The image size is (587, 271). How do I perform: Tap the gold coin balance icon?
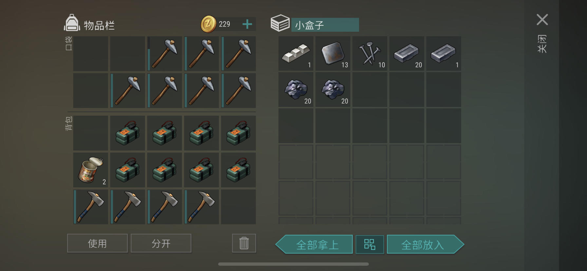pyautogui.click(x=208, y=24)
